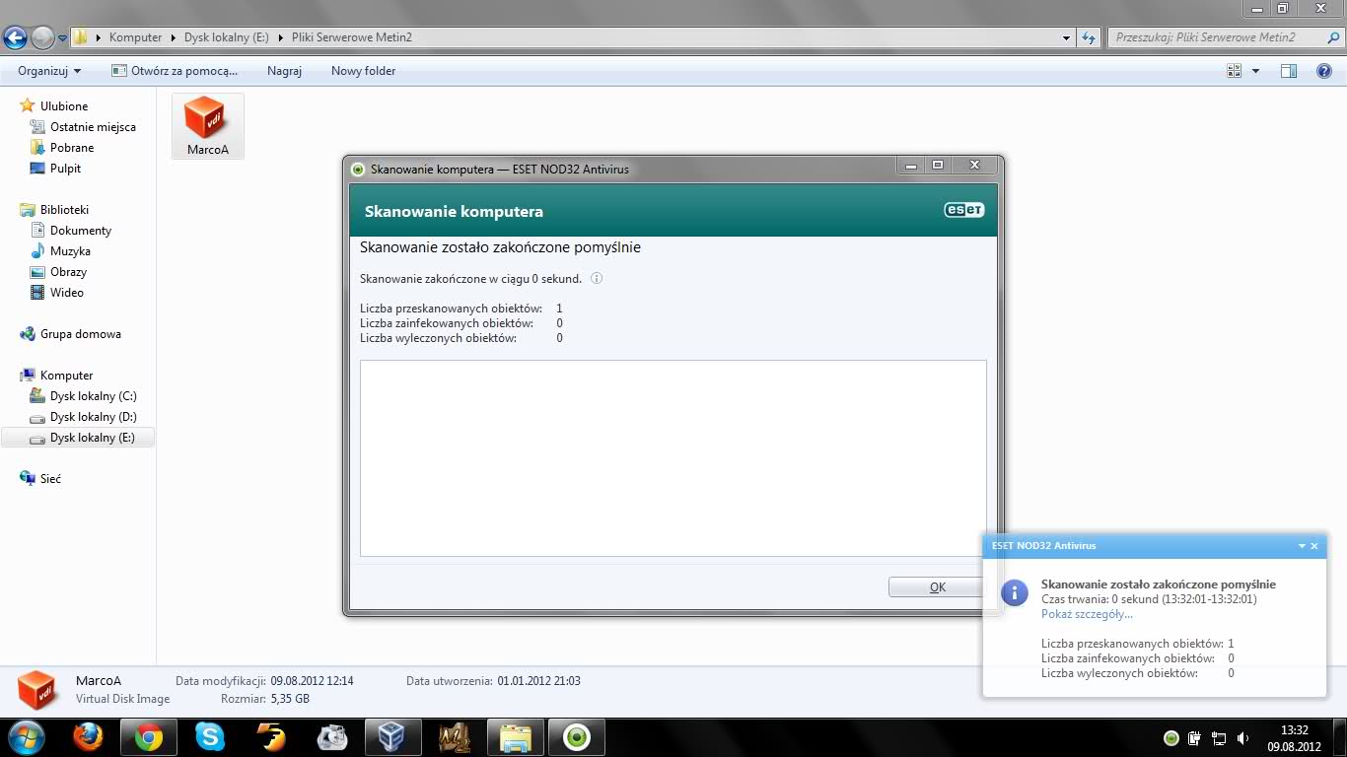Image resolution: width=1347 pixels, height=757 pixels.
Task: Open the Pokaż szczegóły... link
Action: pos(1087,614)
